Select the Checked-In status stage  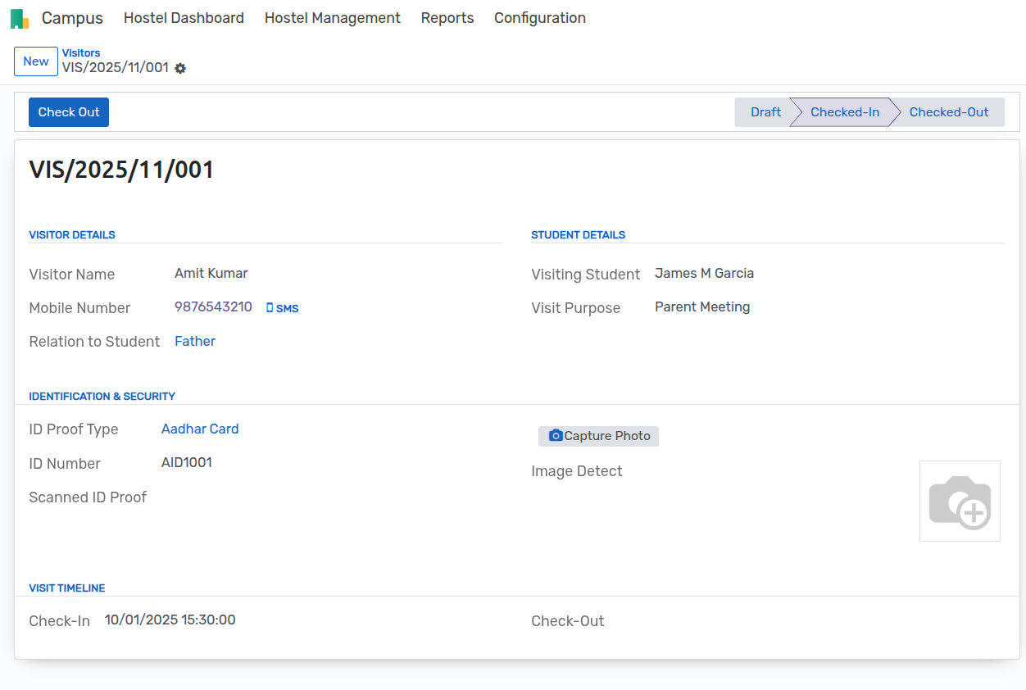[x=845, y=112]
